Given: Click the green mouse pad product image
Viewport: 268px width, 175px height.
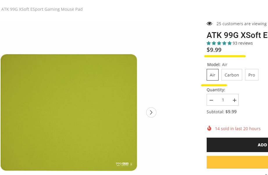Looking at the screenshot, I should 69,112.
